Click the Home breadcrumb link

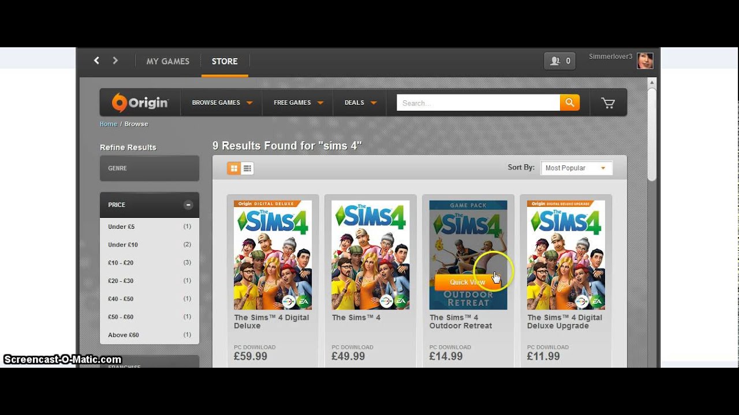click(109, 124)
